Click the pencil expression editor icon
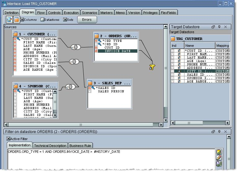The height and width of the screenshot is (186, 248). pos(219,158)
